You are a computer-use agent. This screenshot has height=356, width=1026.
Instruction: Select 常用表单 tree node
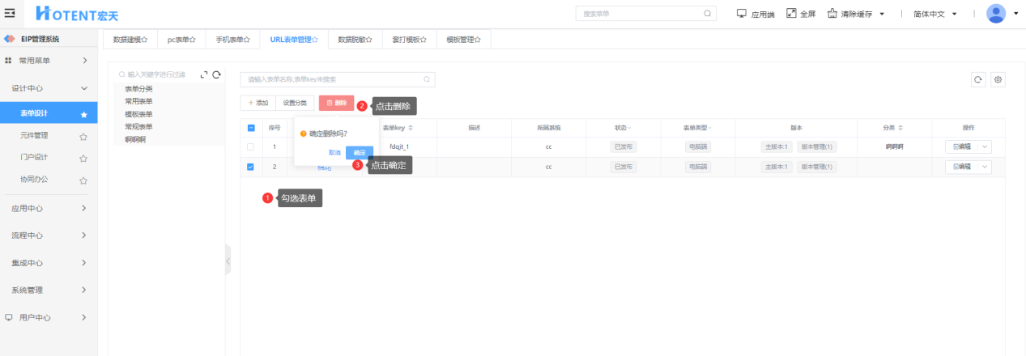tap(138, 101)
